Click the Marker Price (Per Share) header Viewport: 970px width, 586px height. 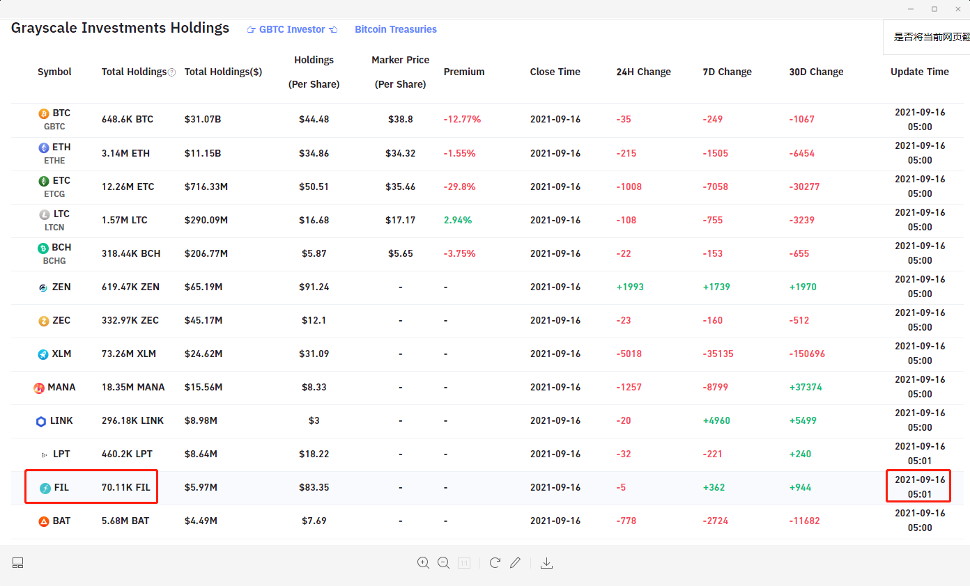tap(401, 72)
